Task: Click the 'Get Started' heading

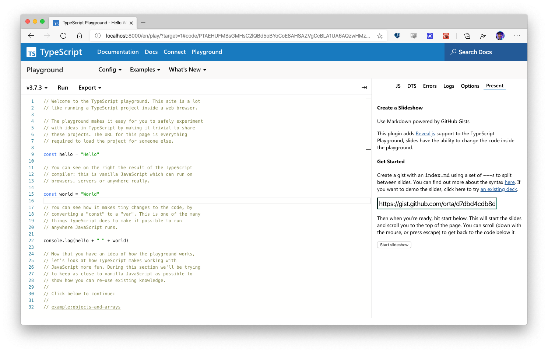Action: (x=391, y=162)
